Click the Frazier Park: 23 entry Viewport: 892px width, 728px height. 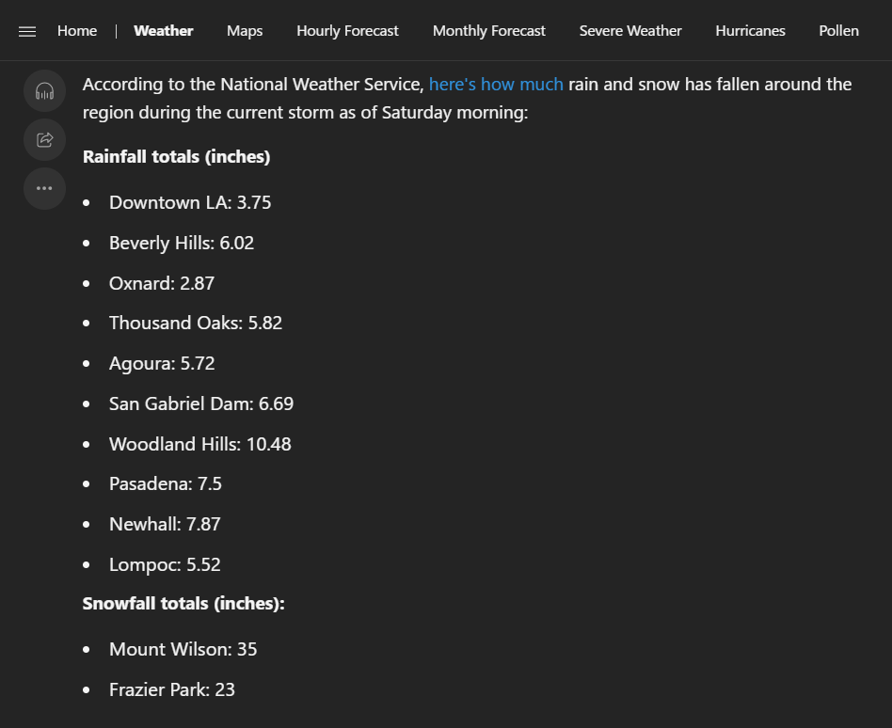pos(172,690)
